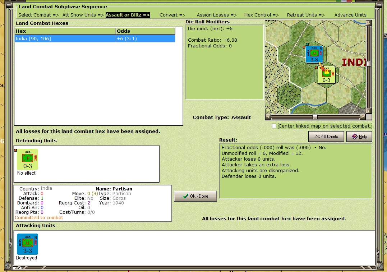Screen dimensions: 387x272
Task: Click the +6 (3:1) odds cell
Action: point(146,38)
